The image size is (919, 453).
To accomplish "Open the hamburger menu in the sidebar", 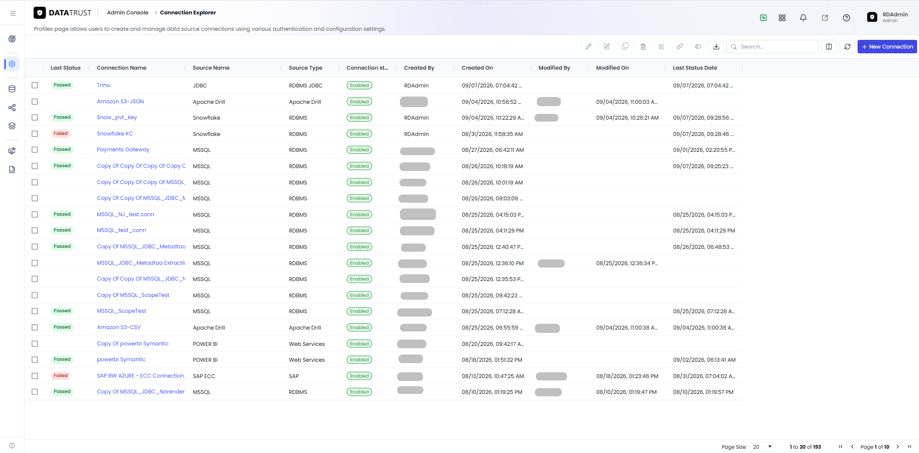I will point(12,13).
